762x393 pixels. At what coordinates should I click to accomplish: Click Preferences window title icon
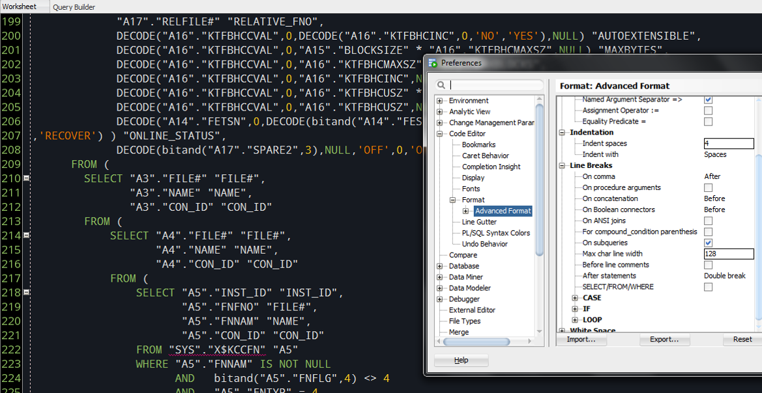tap(432, 62)
